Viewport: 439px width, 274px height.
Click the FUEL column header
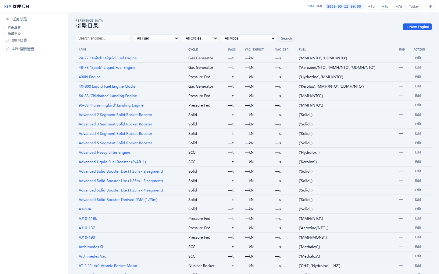pos(302,50)
